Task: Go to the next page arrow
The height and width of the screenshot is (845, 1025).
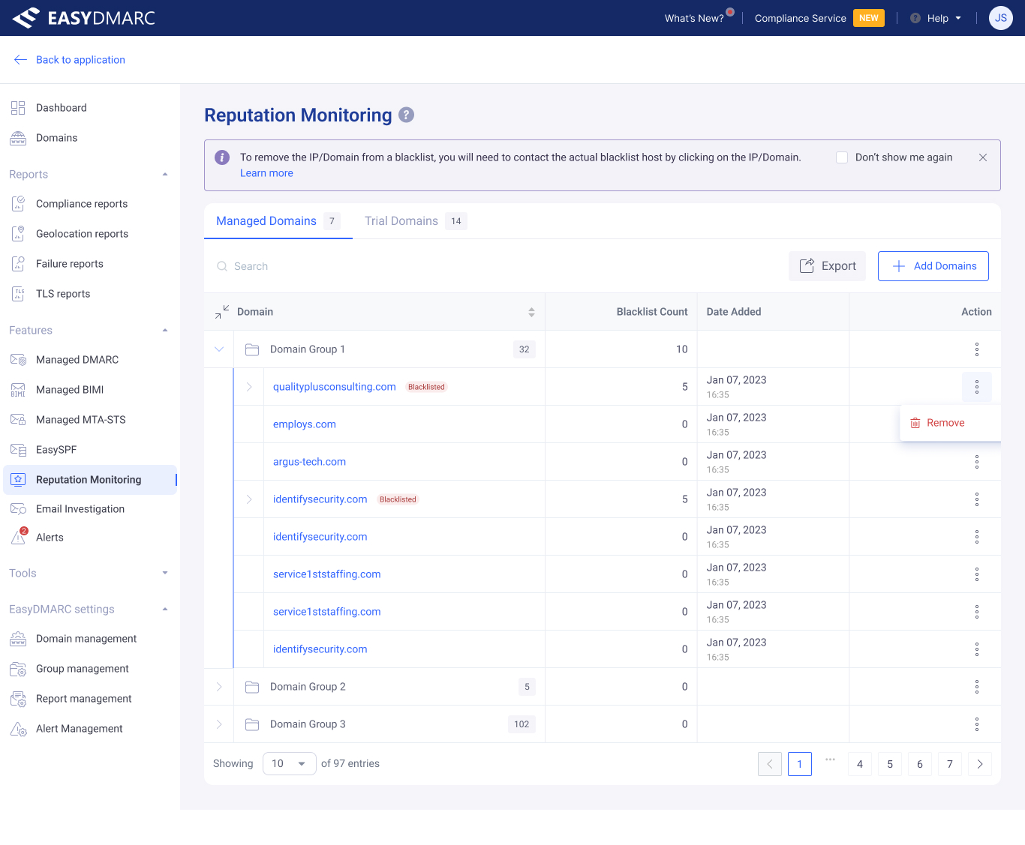Action: coord(980,764)
